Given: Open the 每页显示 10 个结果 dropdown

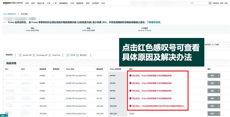Looking at the screenshot, I should click(217, 44).
